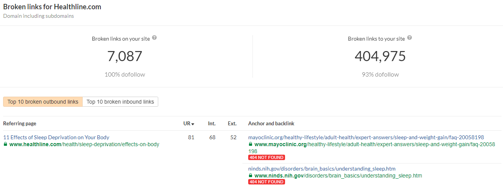Image resolution: width=503 pixels, height=186 pixels.
Task: Click lock icon before www.mayoclinic.org URL
Action: pyautogui.click(x=251, y=144)
